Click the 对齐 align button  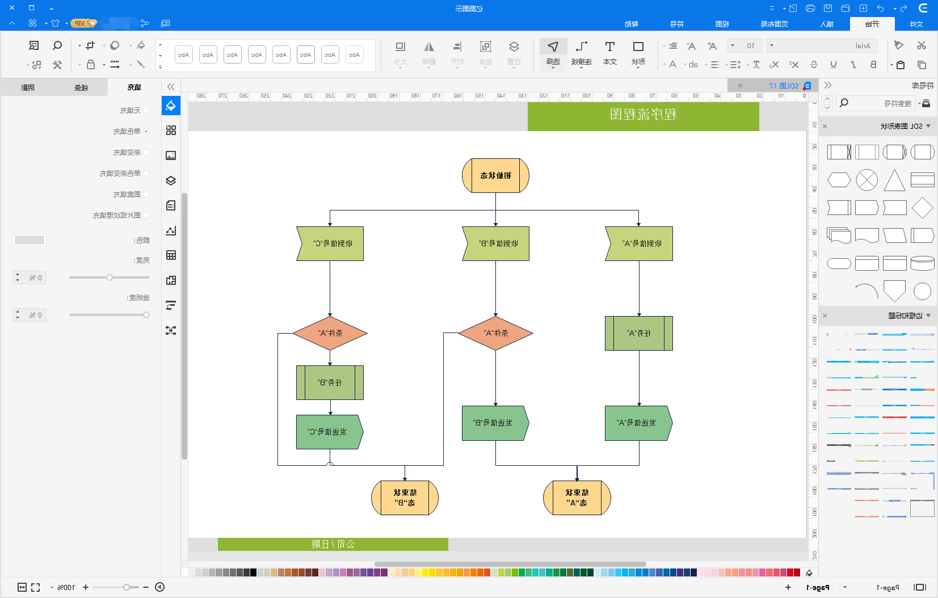(x=457, y=54)
